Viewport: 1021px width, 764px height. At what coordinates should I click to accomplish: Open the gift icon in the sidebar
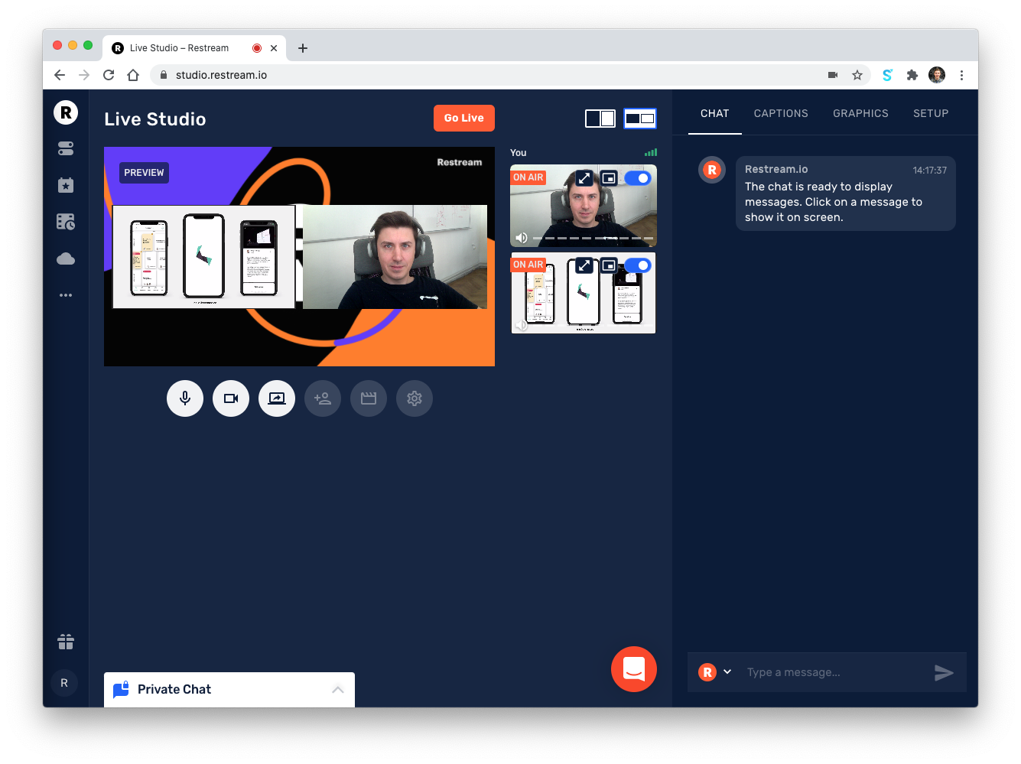(66, 642)
